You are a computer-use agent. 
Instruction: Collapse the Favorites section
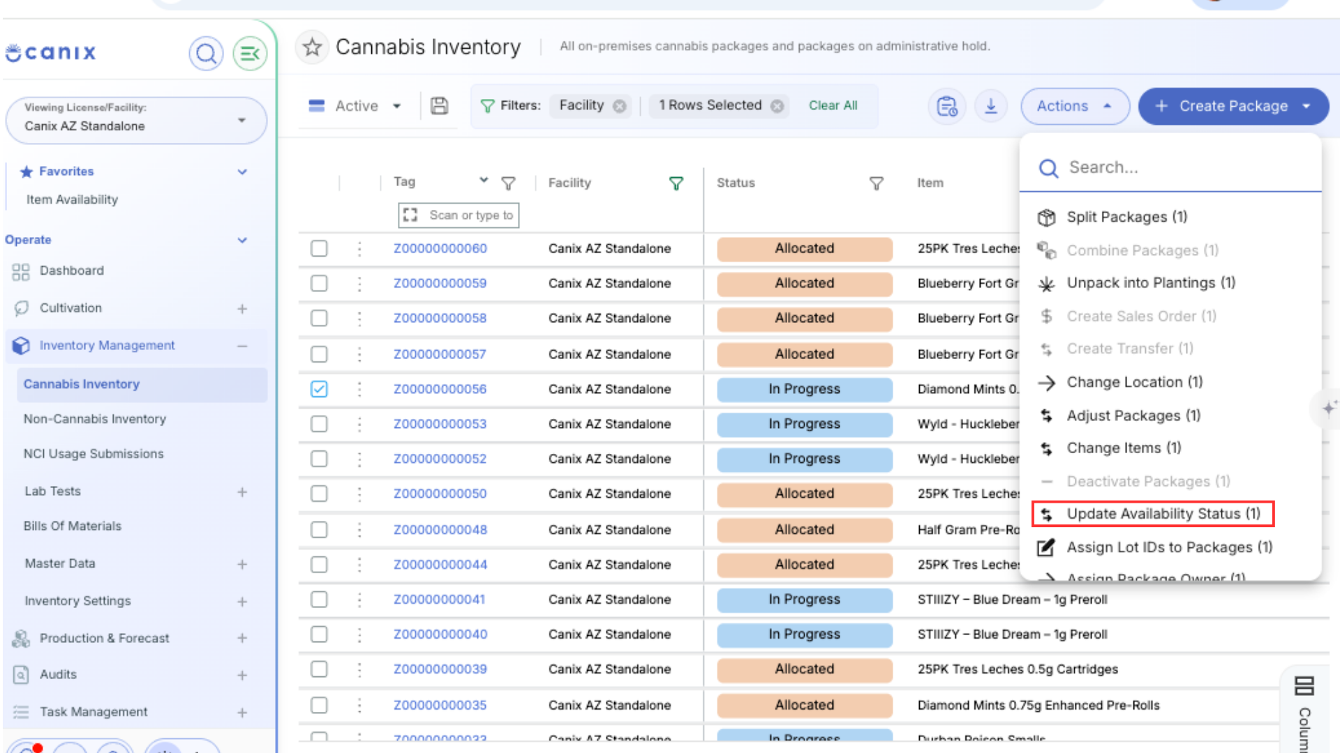(x=242, y=172)
